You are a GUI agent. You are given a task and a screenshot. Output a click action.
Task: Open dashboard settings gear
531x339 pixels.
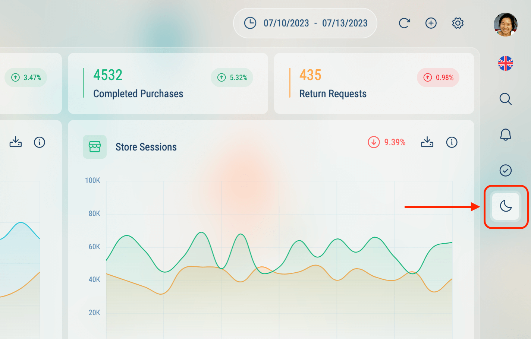point(458,23)
